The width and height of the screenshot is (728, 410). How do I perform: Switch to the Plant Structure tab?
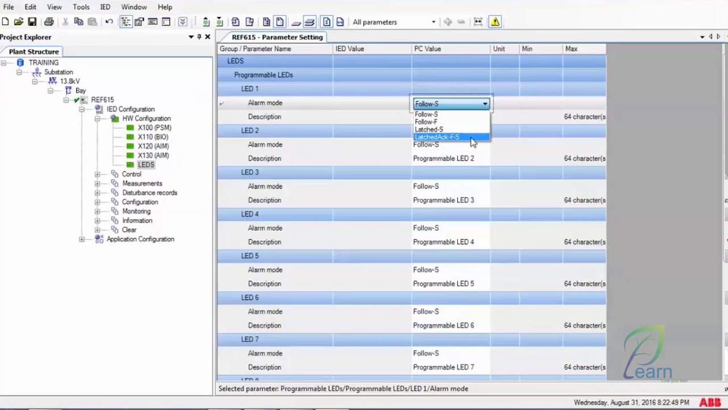[x=34, y=51]
